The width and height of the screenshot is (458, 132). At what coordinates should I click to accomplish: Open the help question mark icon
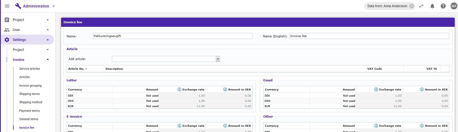[x=443, y=6]
